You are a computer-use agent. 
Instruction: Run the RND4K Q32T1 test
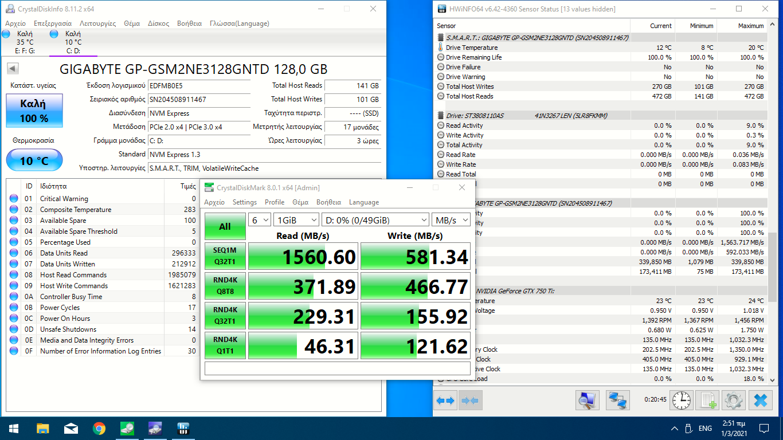225,316
